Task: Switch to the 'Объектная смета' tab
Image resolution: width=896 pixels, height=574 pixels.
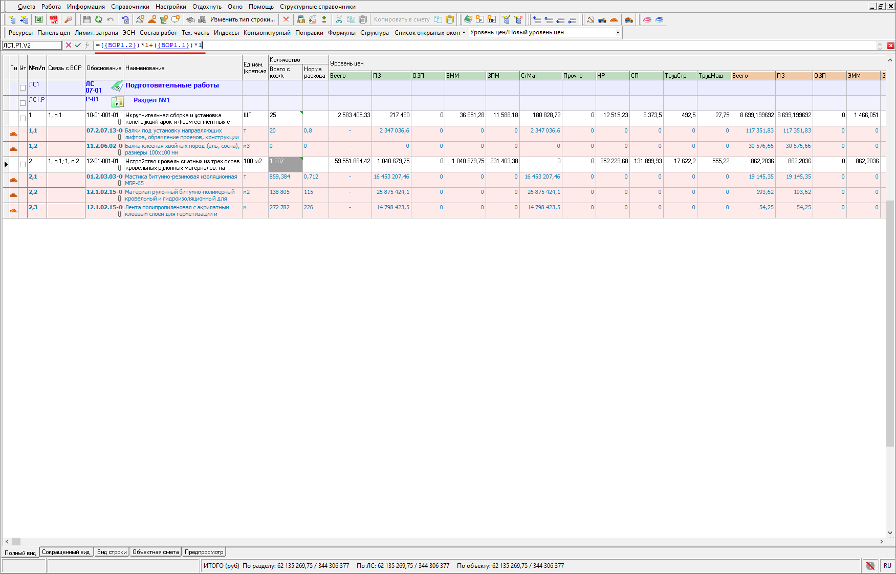Action: 156,552
